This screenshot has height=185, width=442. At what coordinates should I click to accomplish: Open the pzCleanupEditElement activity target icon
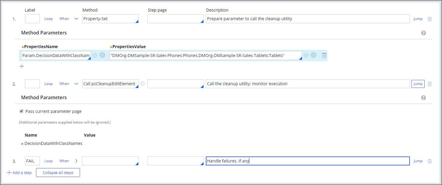coord(142,84)
